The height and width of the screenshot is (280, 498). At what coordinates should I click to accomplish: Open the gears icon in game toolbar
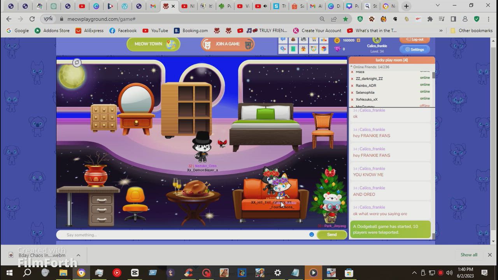point(283,49)
